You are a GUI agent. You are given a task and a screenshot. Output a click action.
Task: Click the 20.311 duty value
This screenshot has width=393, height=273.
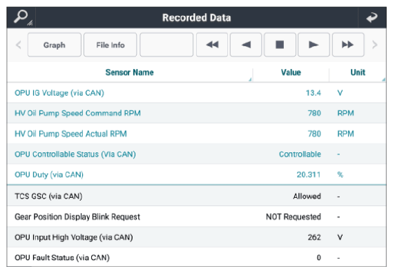click(x=309, y=174)
